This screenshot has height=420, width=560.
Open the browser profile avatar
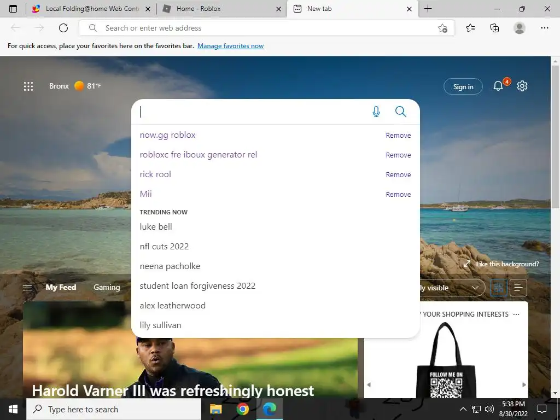(x=520, y=28)
